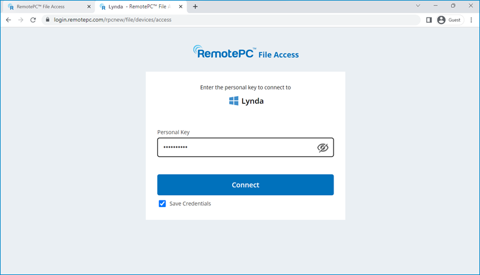Go back to the previous page
This screenshot has width=480, height=275.
[x=8, y=20]
